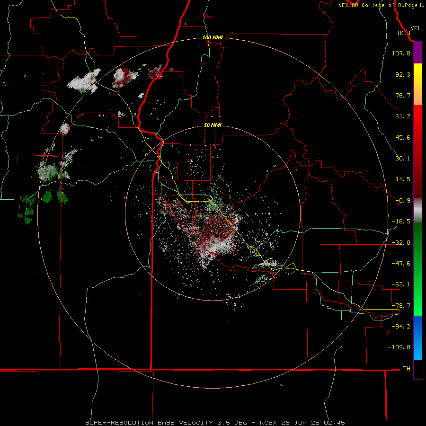Viewport: 426px width, 426px height.
Task: Click the -63.1 legend value
Action: point(401,284)
